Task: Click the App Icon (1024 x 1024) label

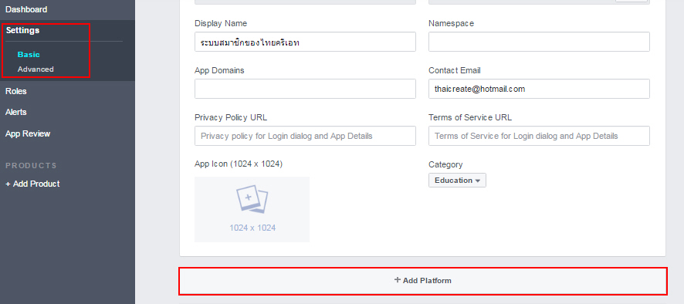Action: click(239, 164)
